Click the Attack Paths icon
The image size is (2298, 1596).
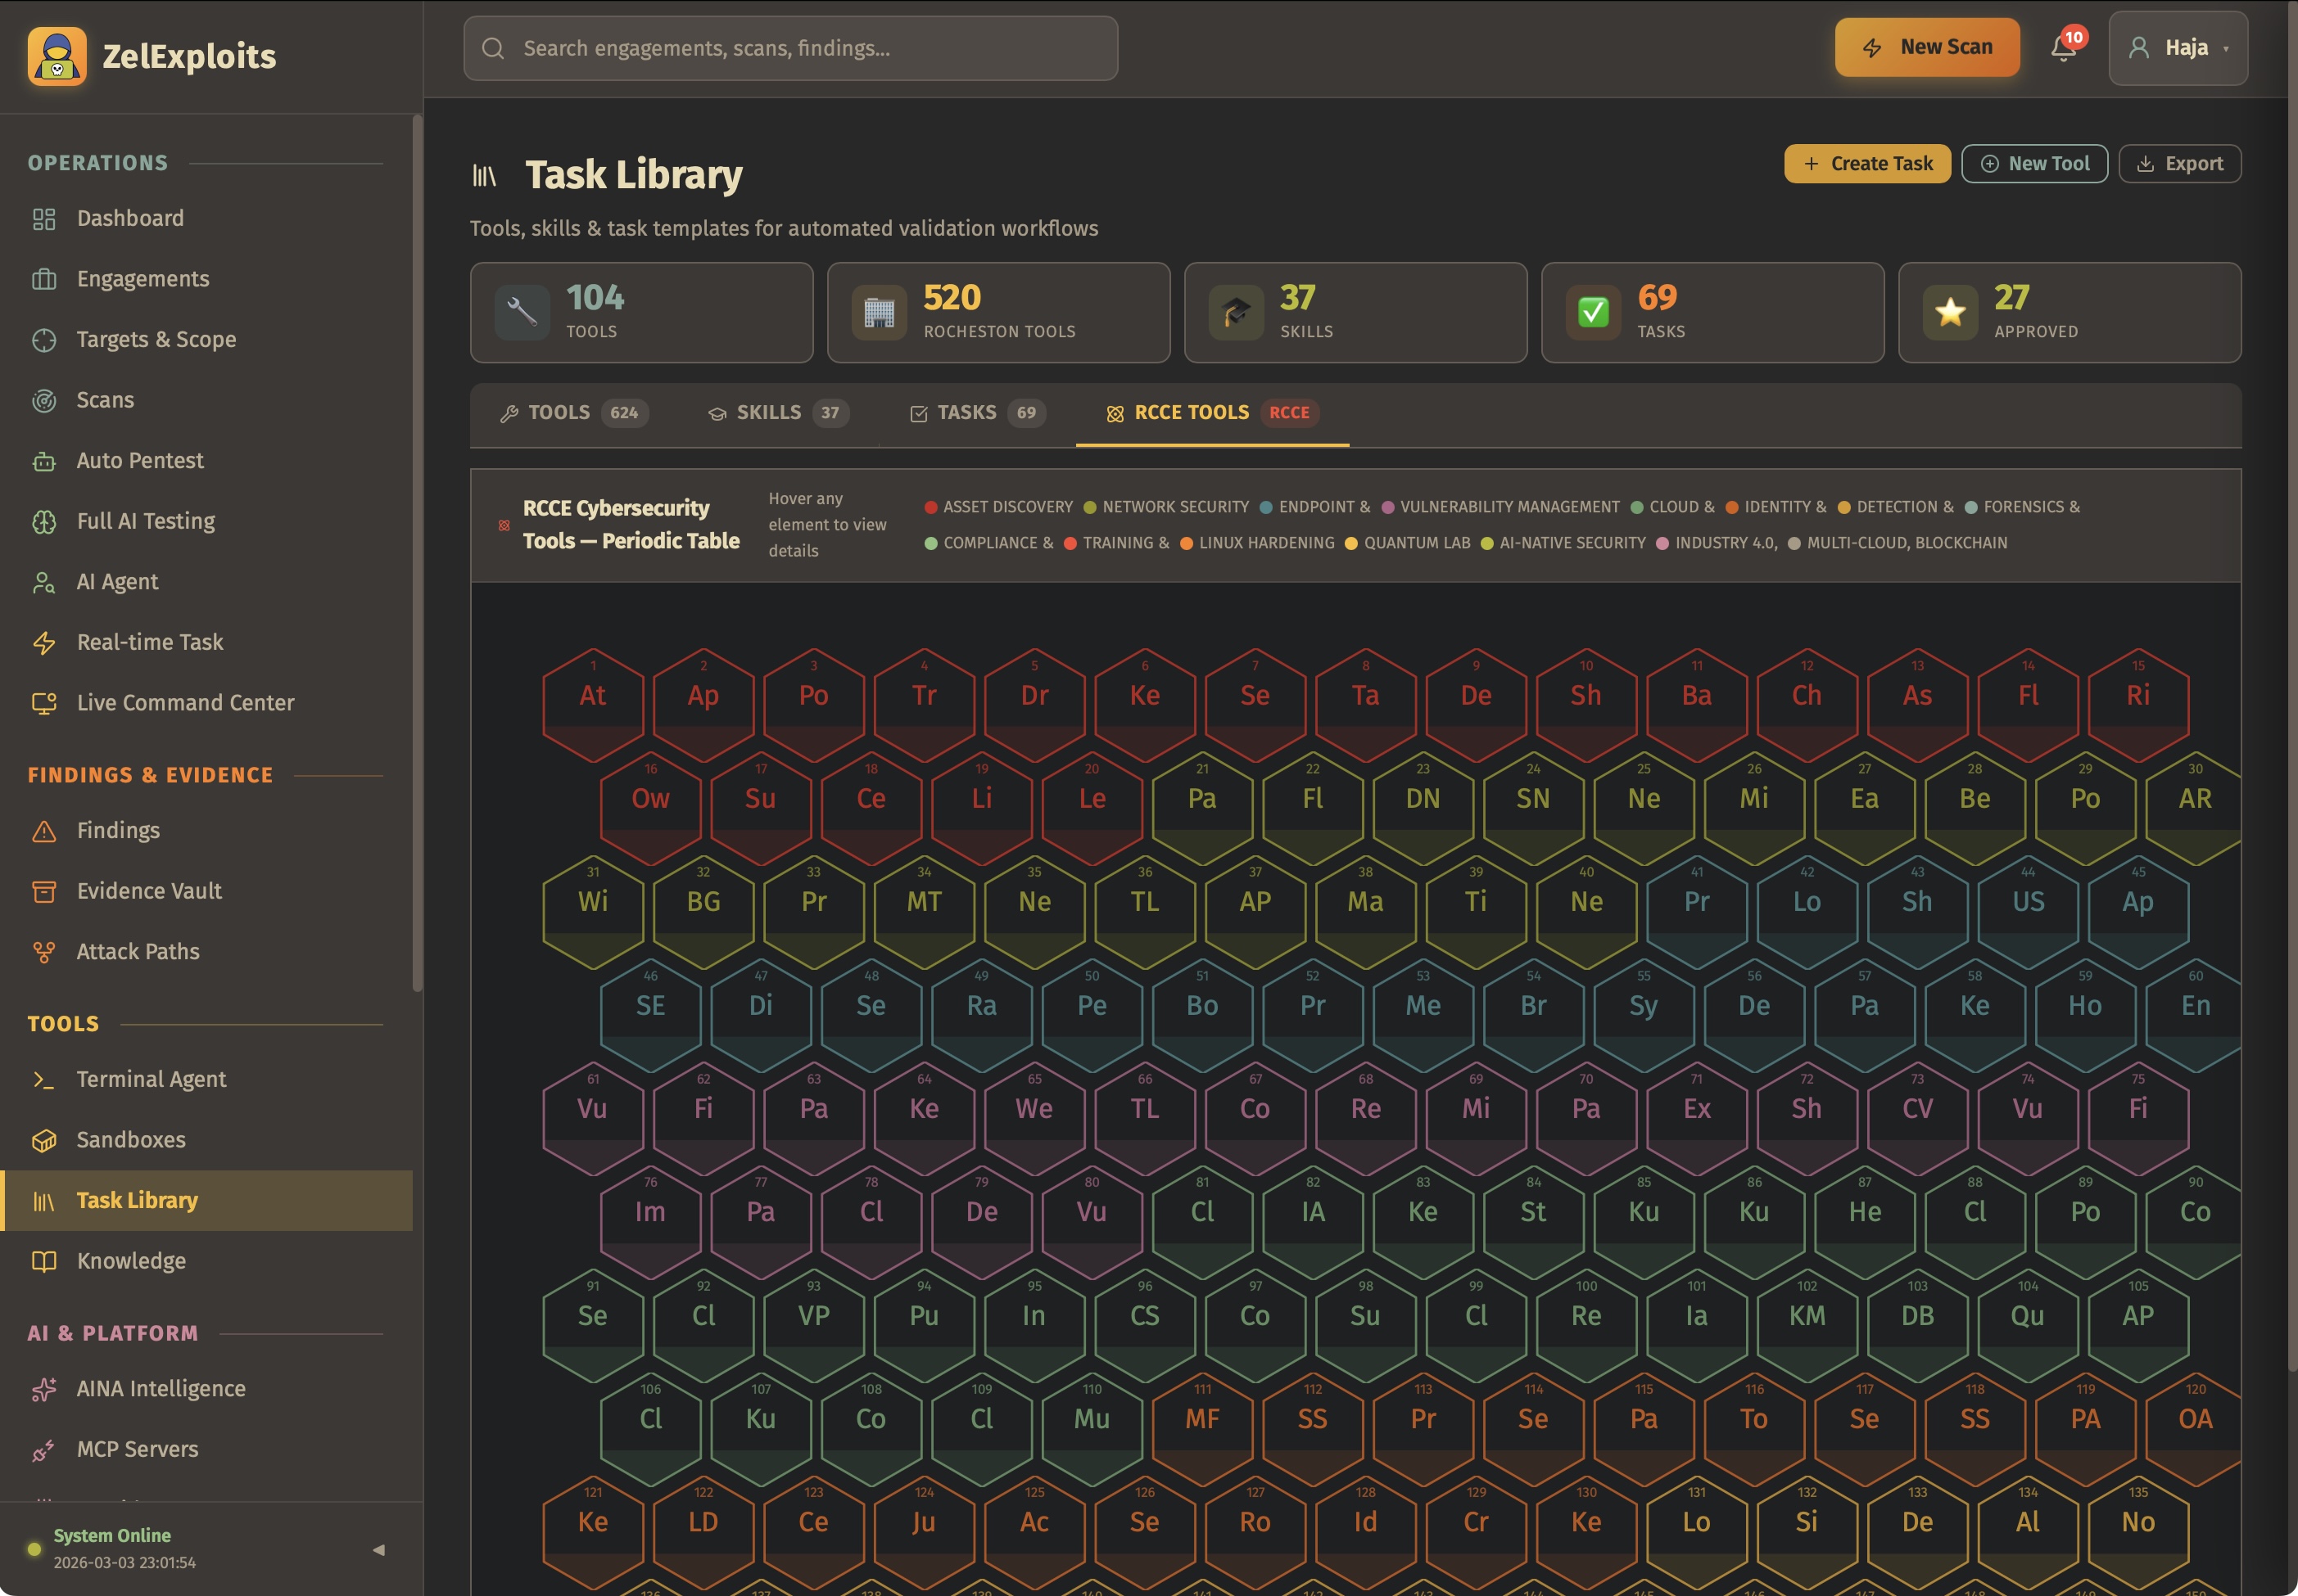[x=44, y=951]
